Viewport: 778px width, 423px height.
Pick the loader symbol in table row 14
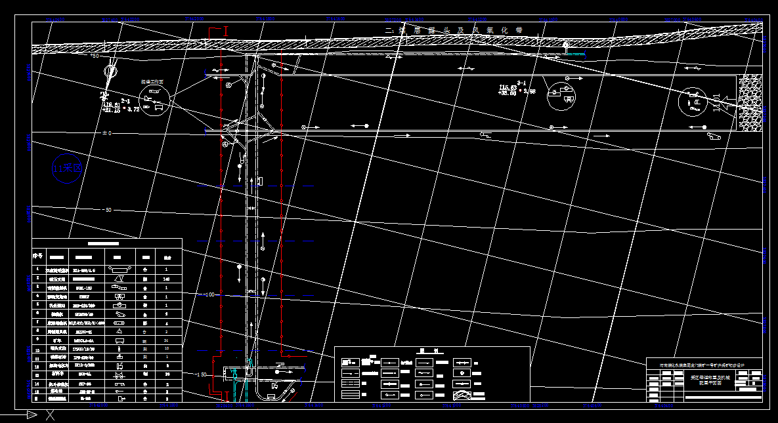[120, 384]
